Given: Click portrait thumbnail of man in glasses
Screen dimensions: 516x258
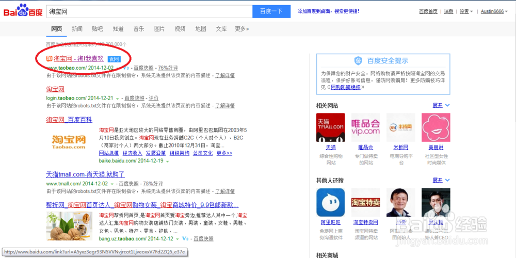Looking at the screenshot, I should (436, 202).
